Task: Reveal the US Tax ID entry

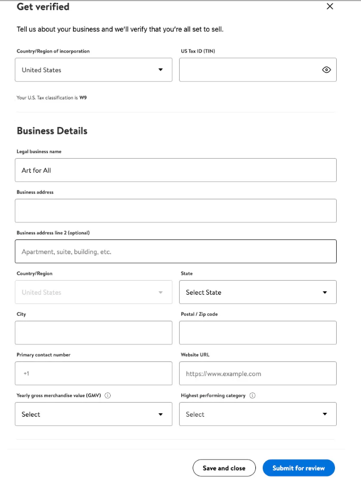Action: click(327, 69)
